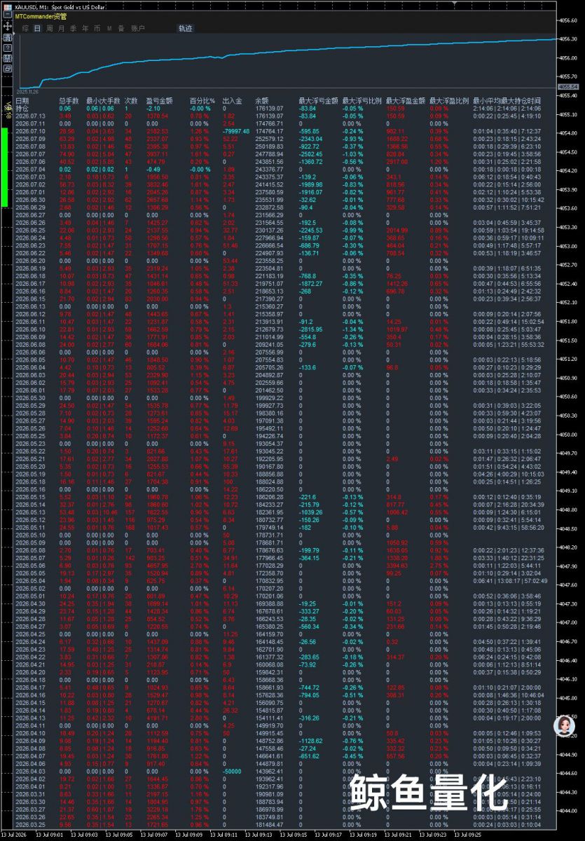Click the -50000 withdrawal value
585x841 pixels.
click(x=232, y=771)
